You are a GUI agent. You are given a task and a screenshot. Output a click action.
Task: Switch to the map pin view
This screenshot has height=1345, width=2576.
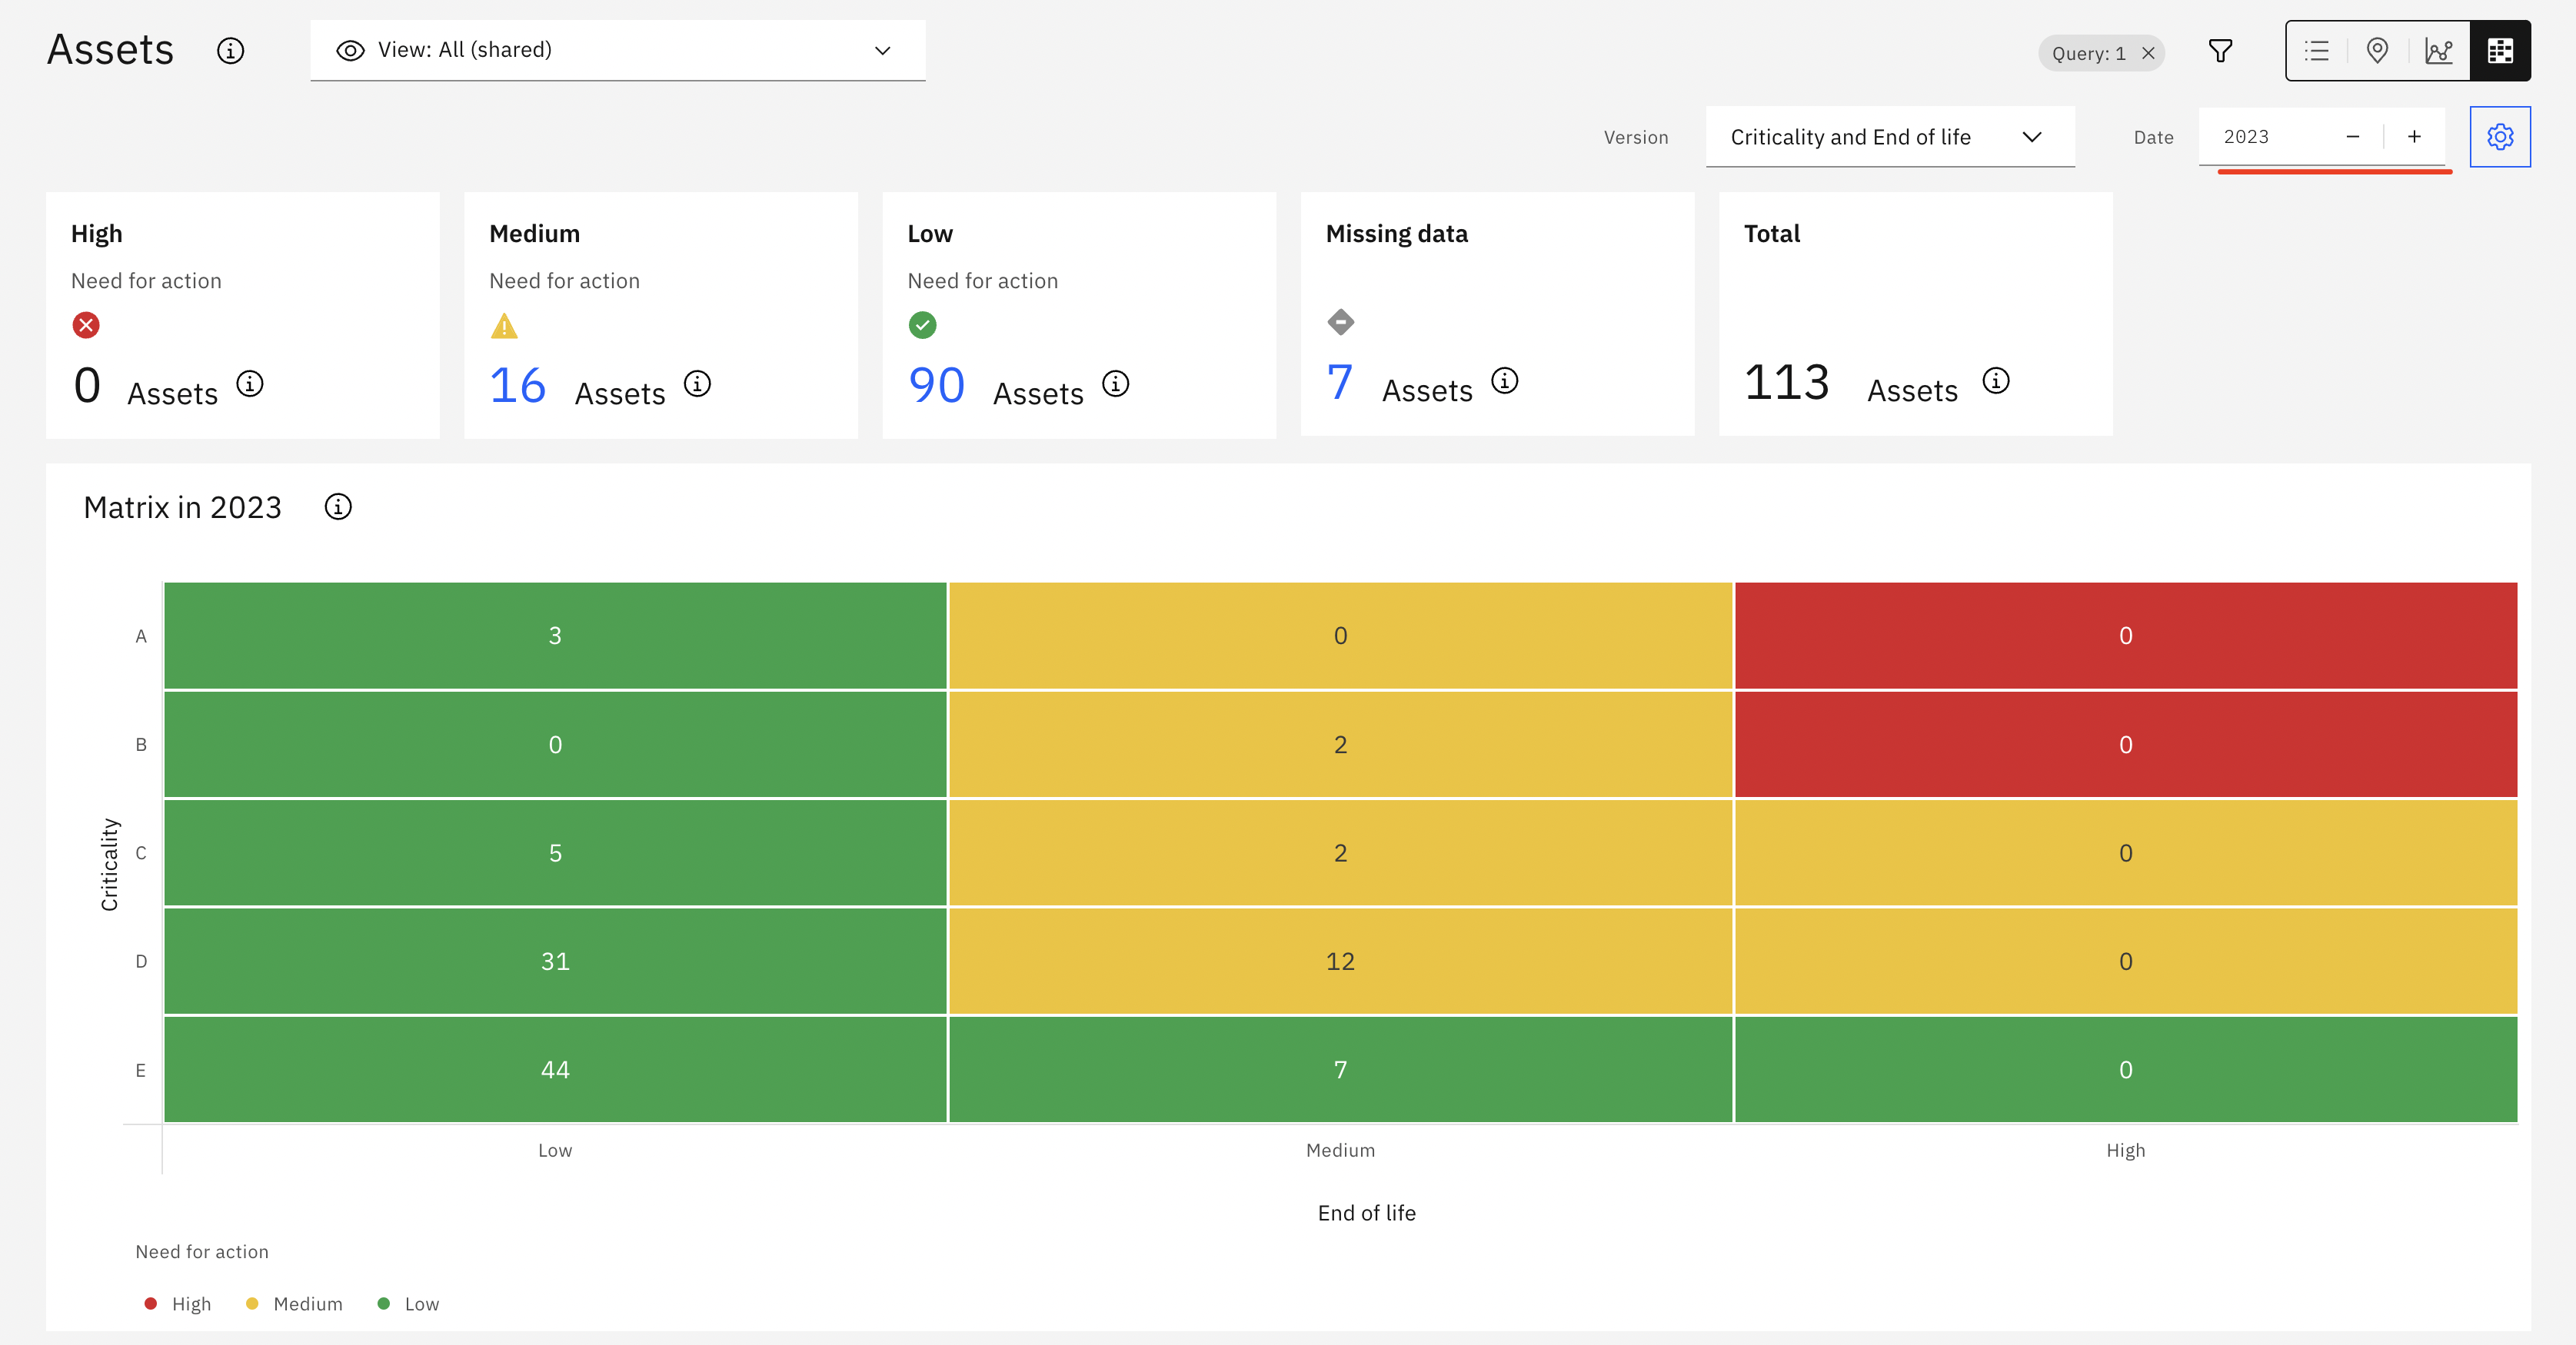pyautogui.click(x=2378, y=51)
